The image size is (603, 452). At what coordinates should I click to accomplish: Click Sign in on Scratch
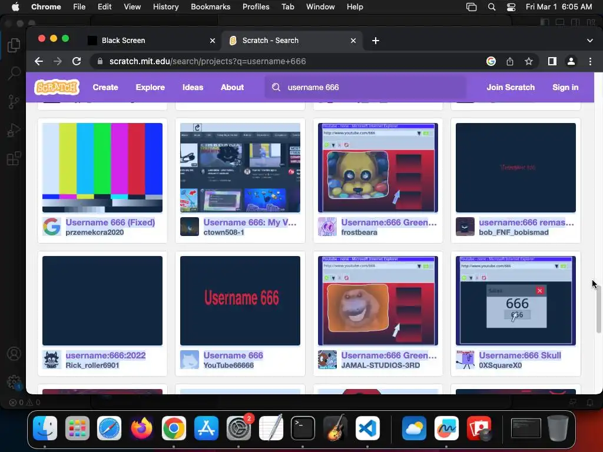point(565,87)
